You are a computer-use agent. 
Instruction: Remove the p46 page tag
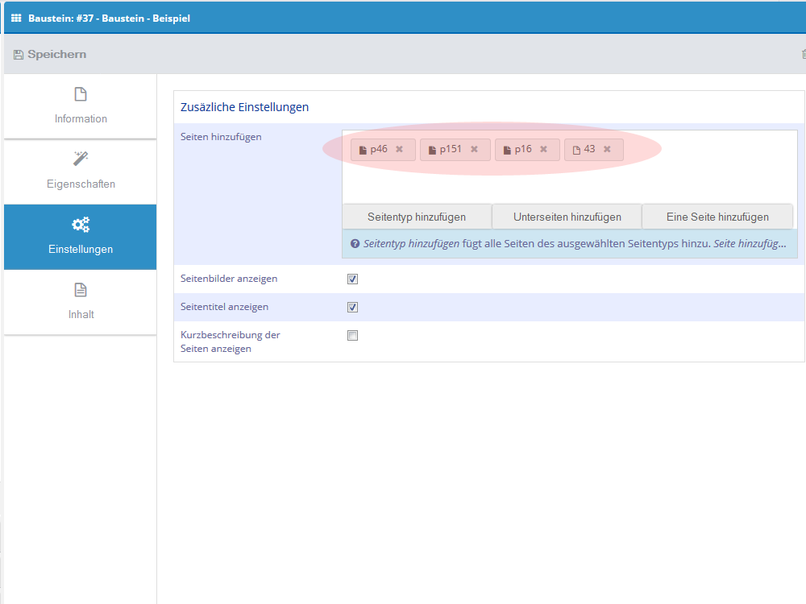[399, 149]
